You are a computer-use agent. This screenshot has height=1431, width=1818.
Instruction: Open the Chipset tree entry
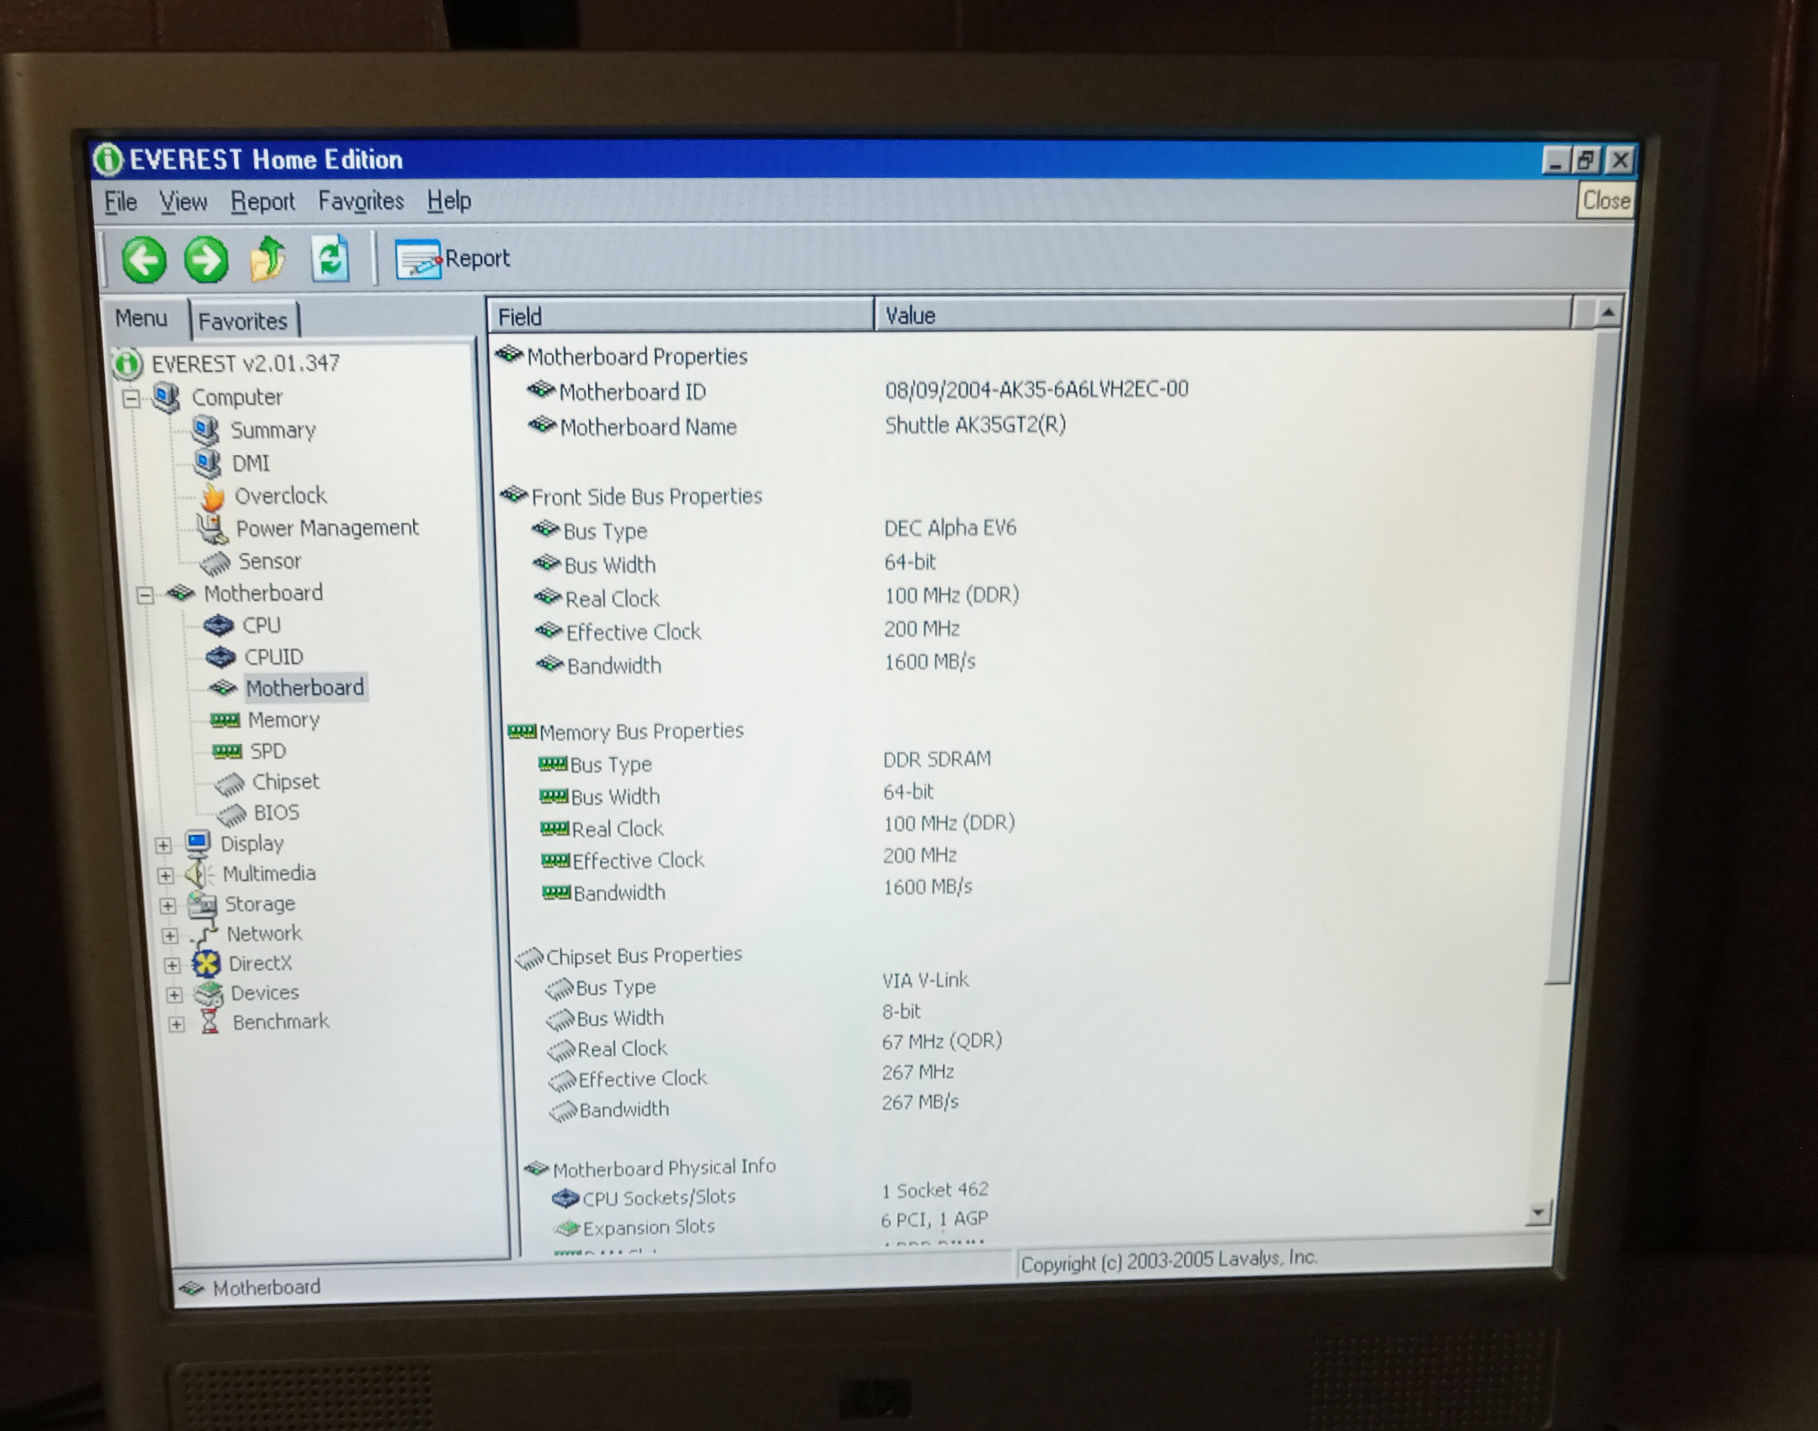pos(285,781)
